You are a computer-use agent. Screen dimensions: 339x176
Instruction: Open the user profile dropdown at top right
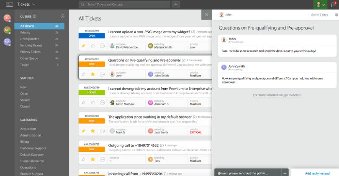321,5
